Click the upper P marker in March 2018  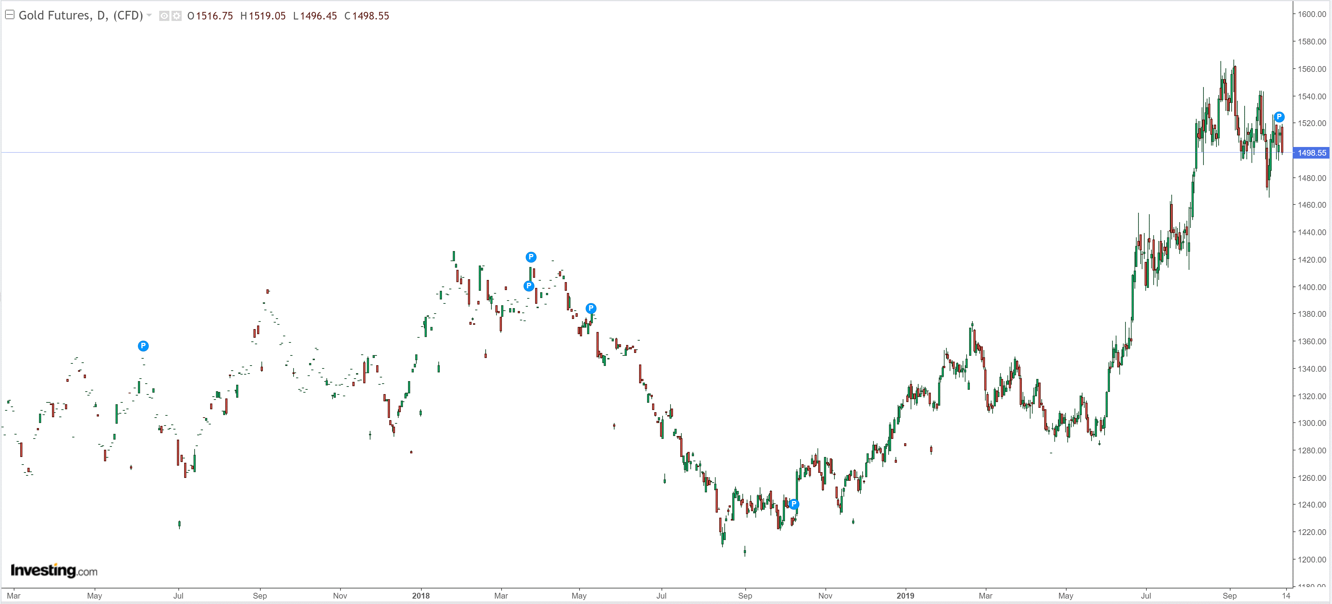point(531,257)
